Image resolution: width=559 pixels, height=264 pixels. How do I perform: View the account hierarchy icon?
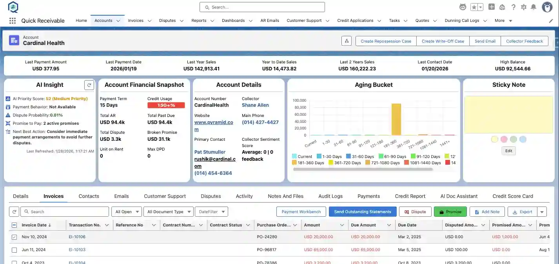pos(347,41)
